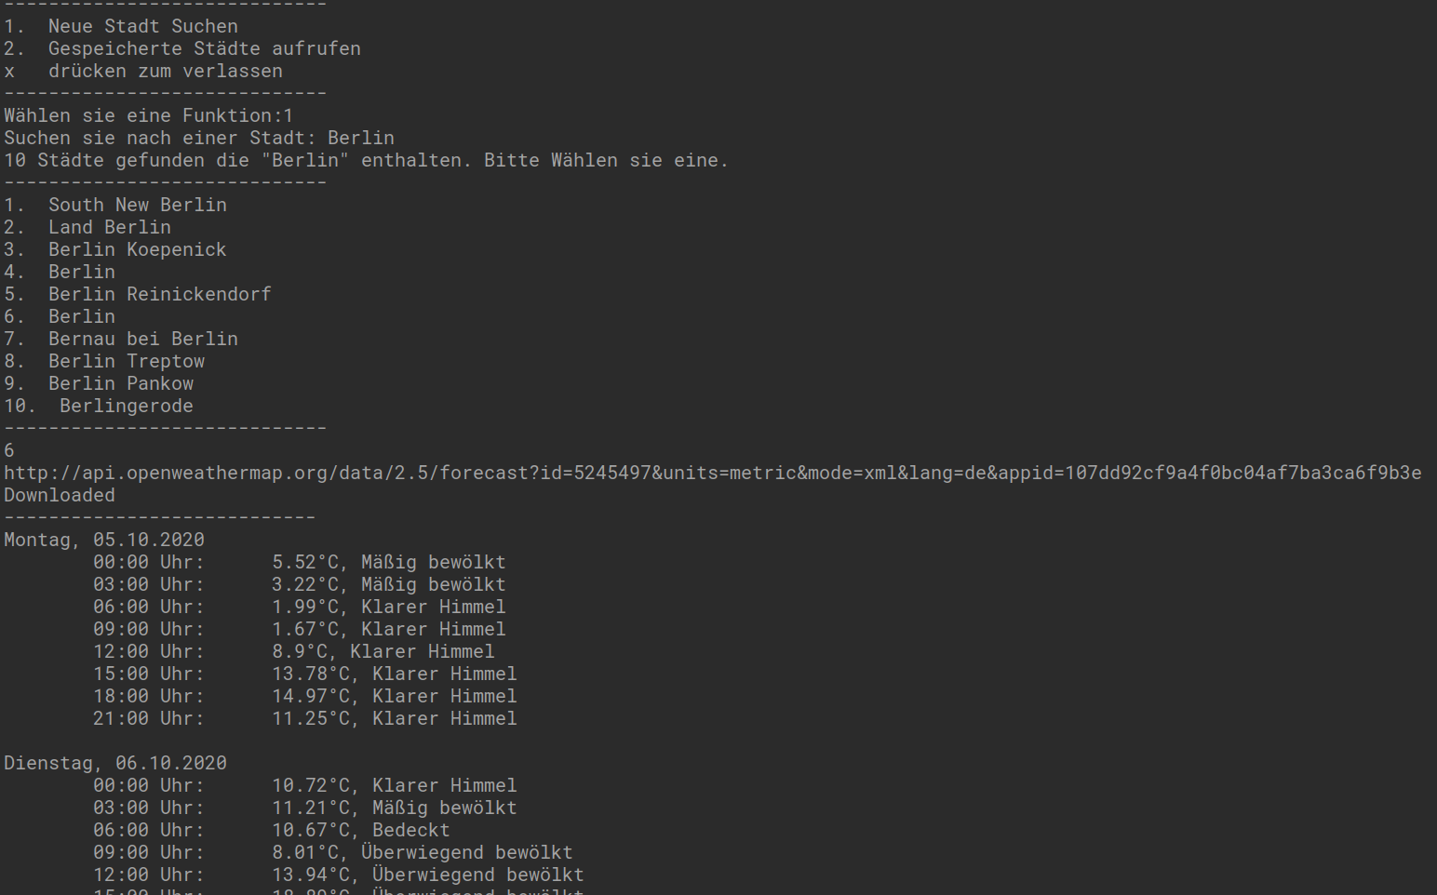Click the 'drücken zum verlassen' line
The height and width of the screenshot is (895, 1437).
click(143, 71)
